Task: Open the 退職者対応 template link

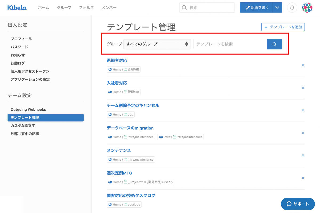Action: click(x=117, y=61)
